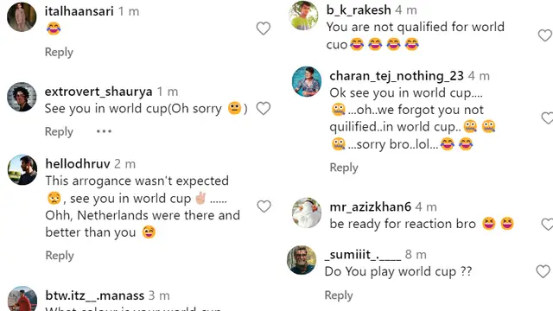The width and height of the screenshot is (553, 311).
Task: Visit mr_azizkhan6's profile via username
Action: (x=371, y=206)
